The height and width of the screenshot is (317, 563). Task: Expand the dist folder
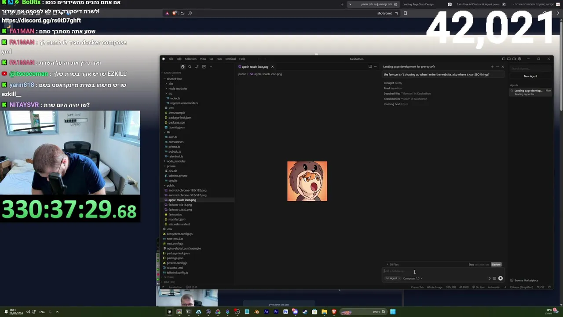point(171,84)
